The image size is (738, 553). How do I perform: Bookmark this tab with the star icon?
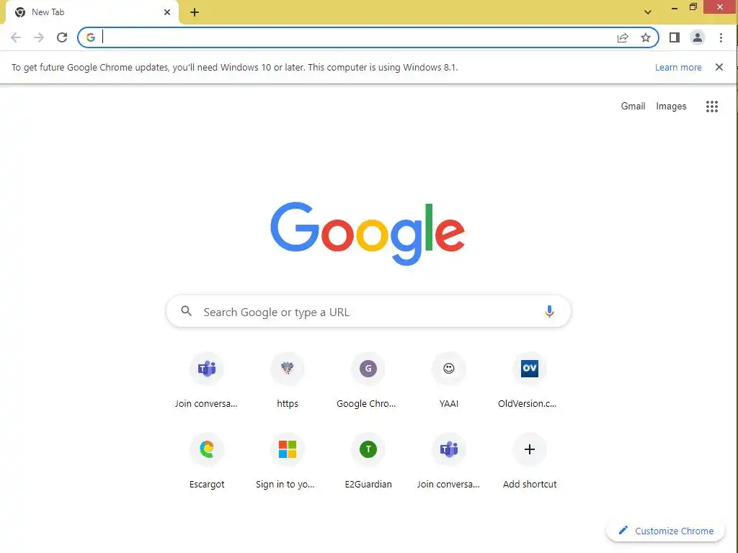[x=645, y=37]
